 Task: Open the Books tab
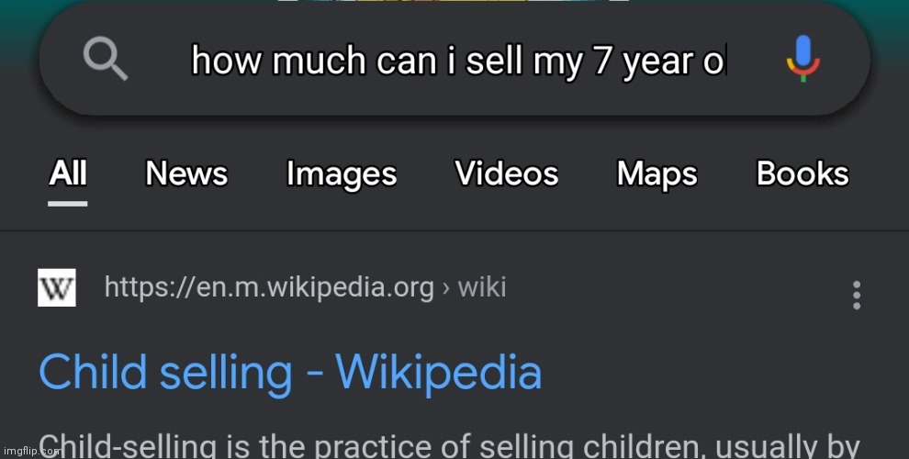coord(802,173)
